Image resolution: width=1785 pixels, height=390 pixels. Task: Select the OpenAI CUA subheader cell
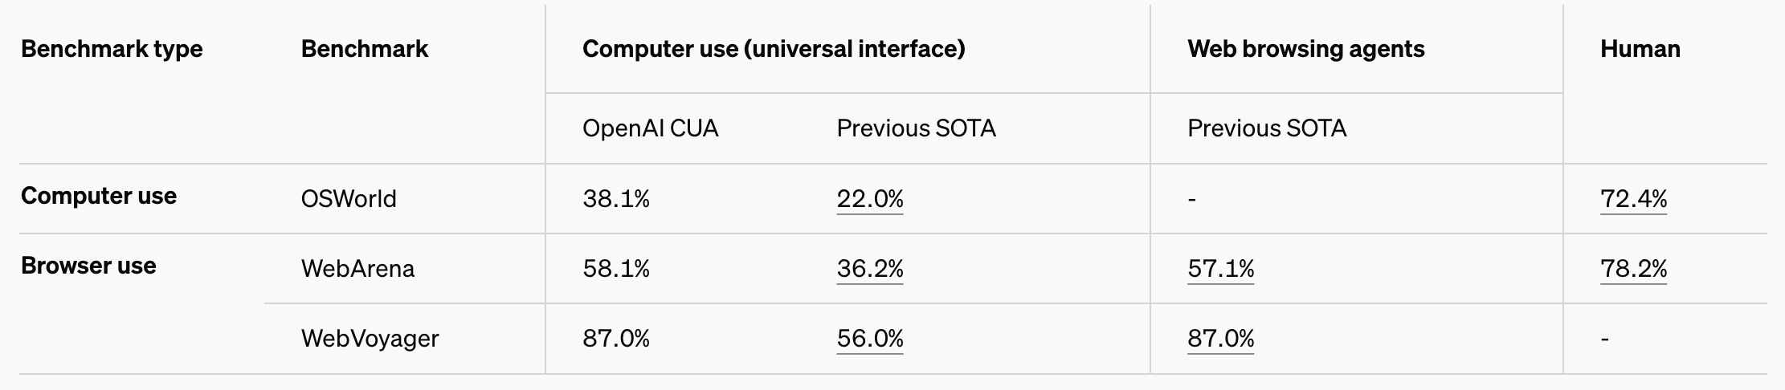(x=650, y=128)
